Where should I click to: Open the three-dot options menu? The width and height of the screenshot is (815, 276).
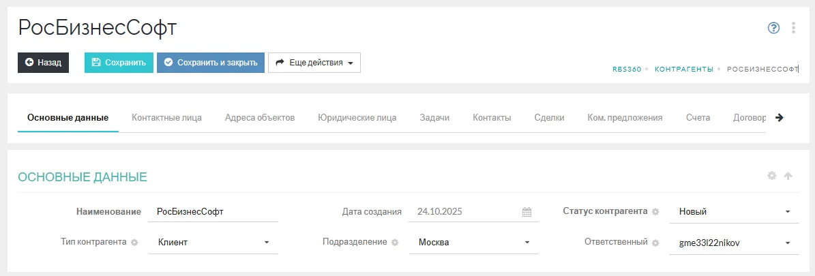pyautogui.click(x=793, y=28)
